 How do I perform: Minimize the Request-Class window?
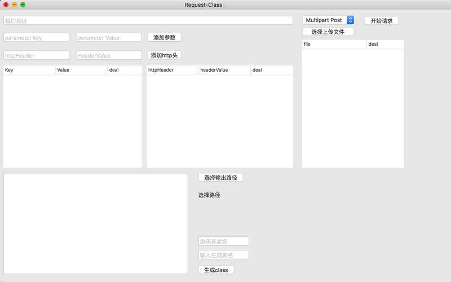pos(15,5)
